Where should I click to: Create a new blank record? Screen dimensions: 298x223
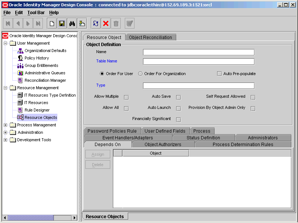click(52, 23)
